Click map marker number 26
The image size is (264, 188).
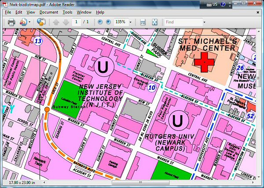point(240,68)
